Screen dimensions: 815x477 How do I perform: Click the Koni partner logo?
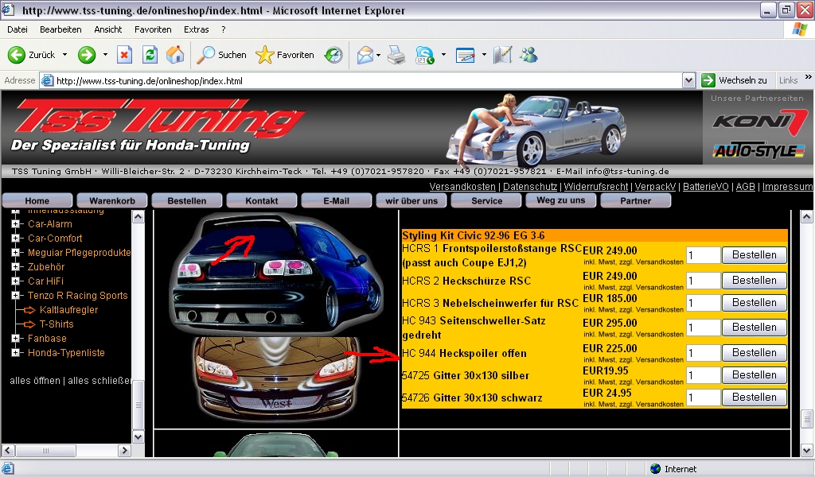pos(759,122)
